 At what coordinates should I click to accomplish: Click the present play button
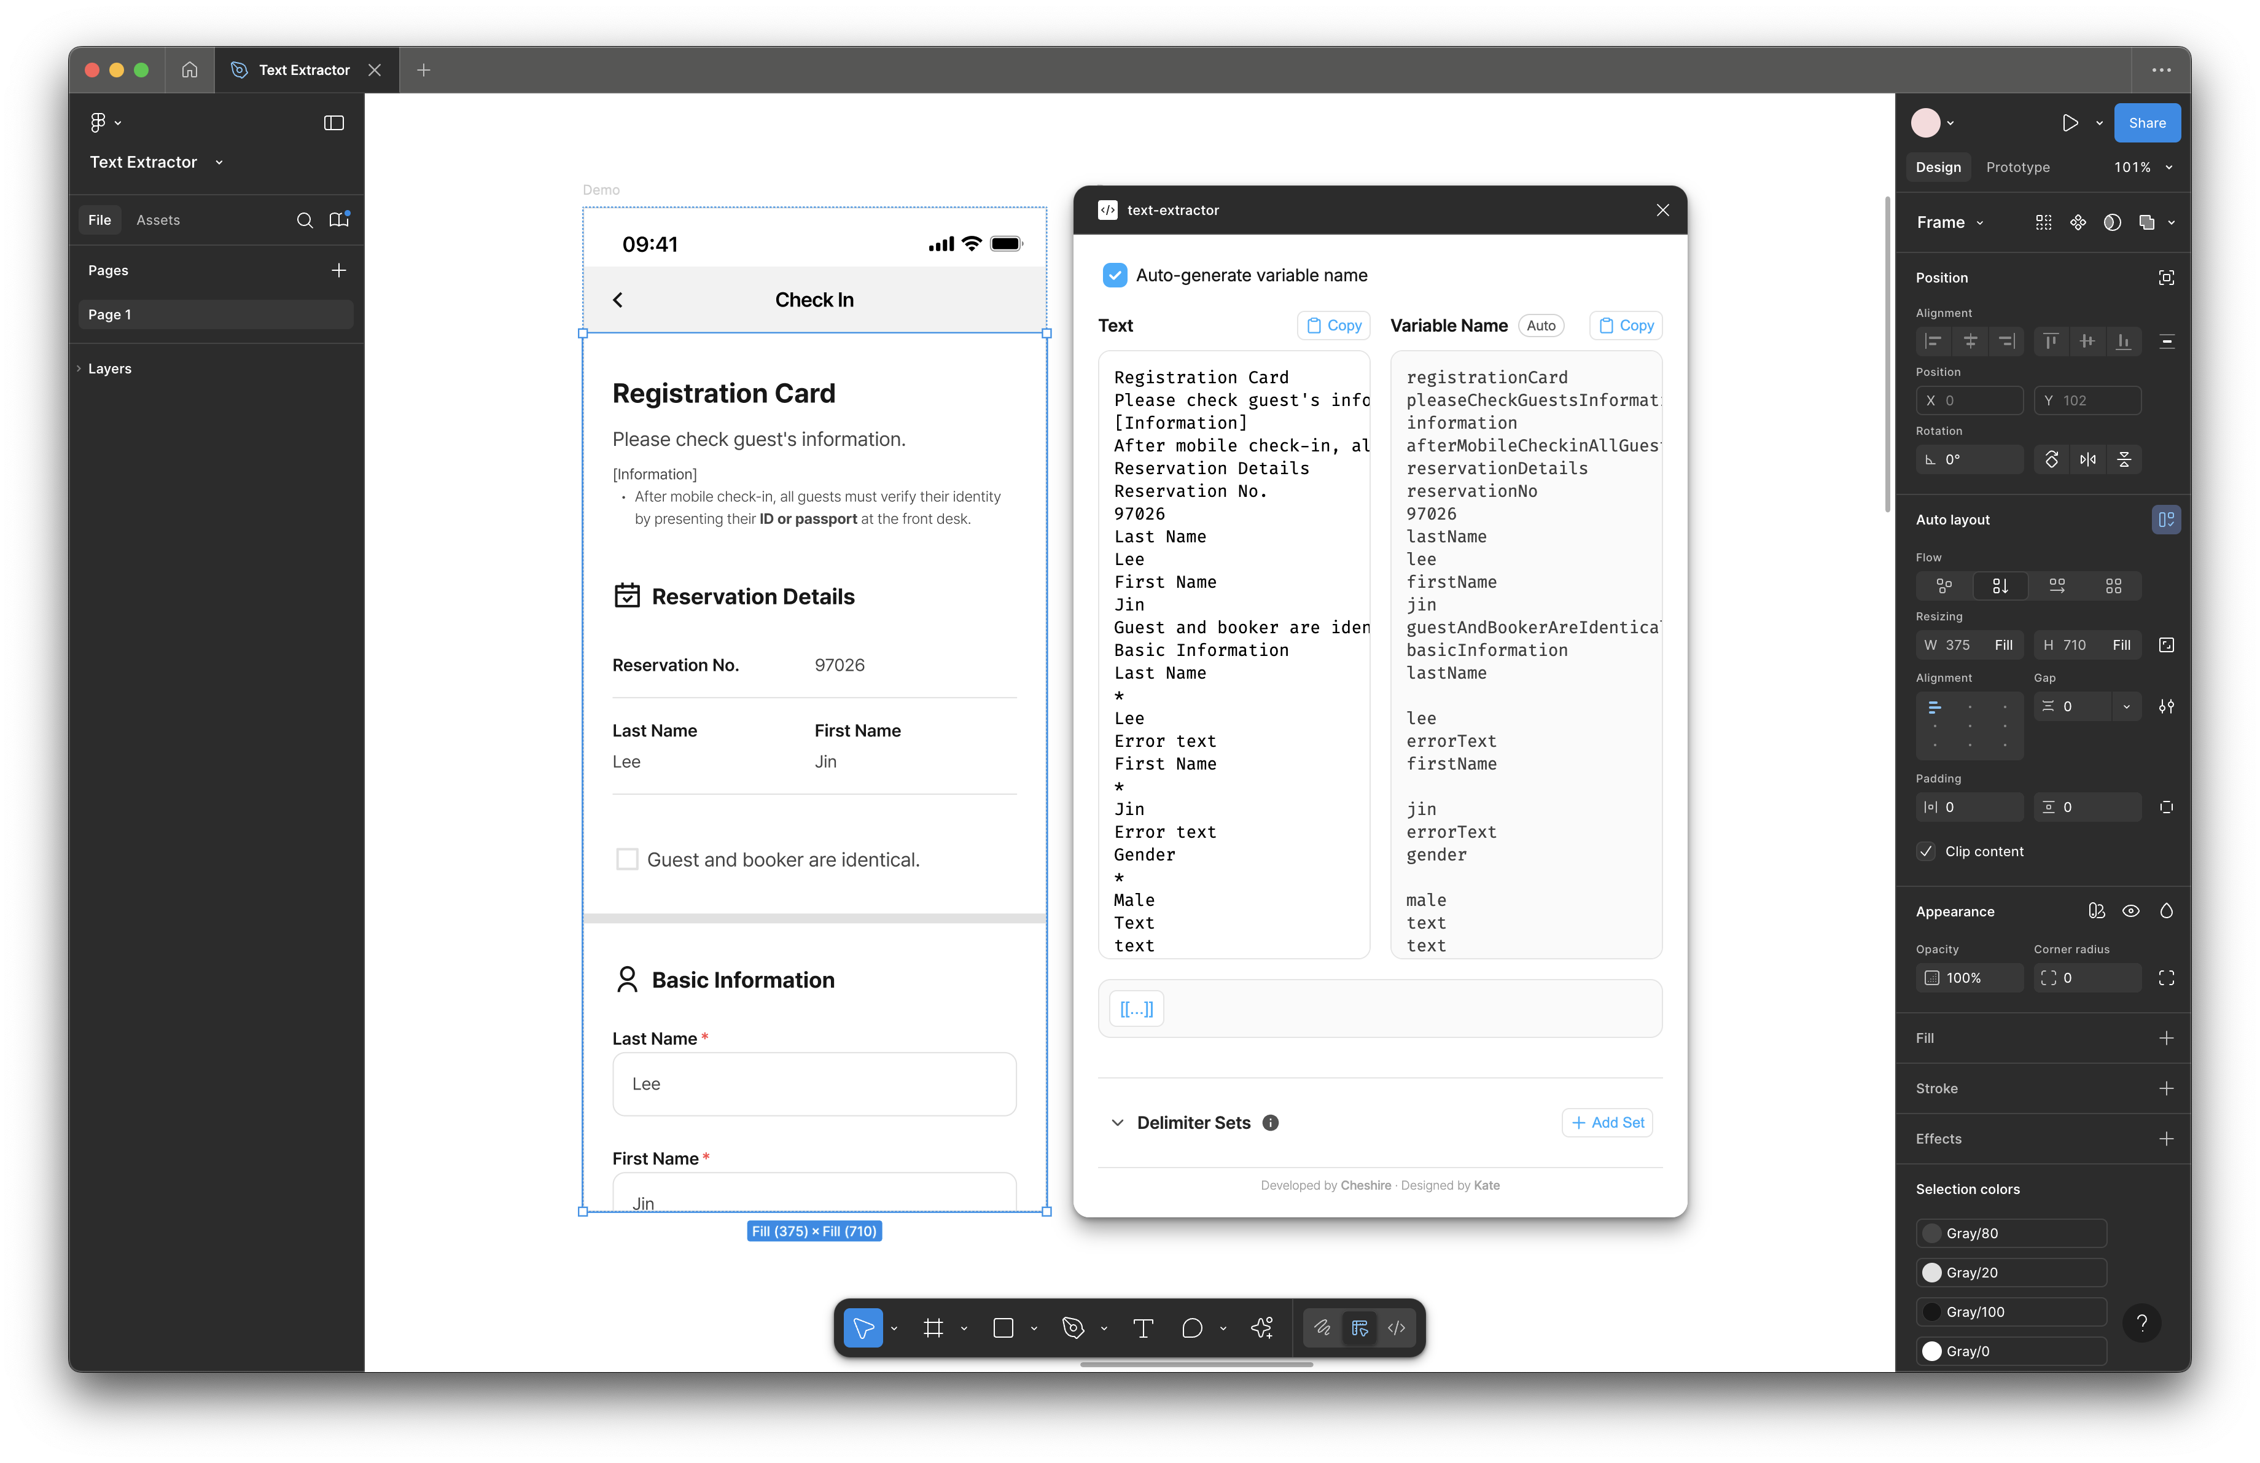tap(2070, 122)
